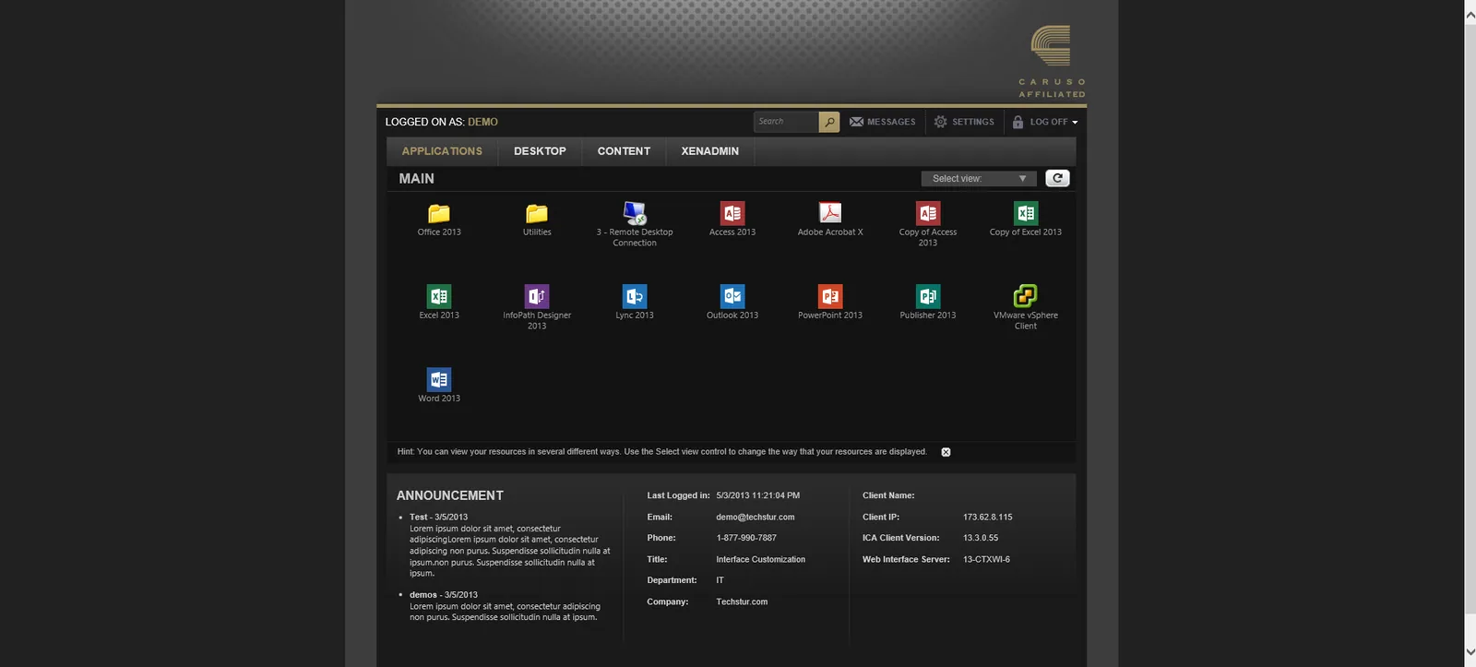Open Settings
The image size is (1476, 667).
point(964,122)
